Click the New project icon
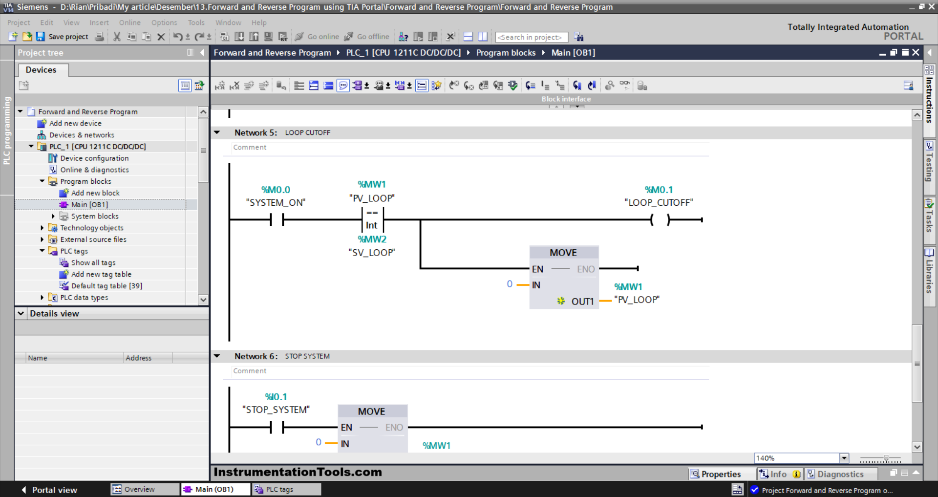The image size is (938, 497). (13, 37)
